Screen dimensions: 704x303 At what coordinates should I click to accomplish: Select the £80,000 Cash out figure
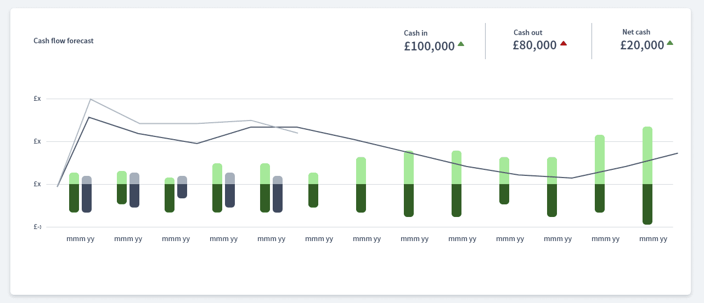tap(535, 45)
